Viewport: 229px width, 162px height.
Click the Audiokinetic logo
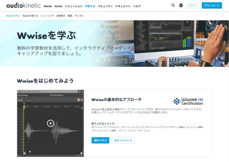point(23,6)
